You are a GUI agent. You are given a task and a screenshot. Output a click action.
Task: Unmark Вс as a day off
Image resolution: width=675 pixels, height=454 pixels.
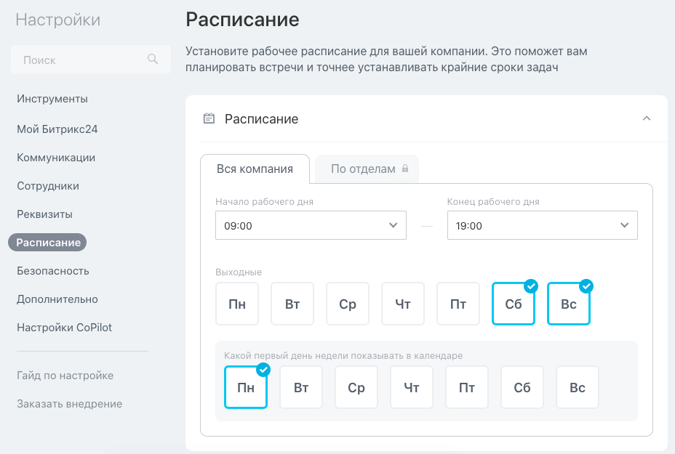569,304
